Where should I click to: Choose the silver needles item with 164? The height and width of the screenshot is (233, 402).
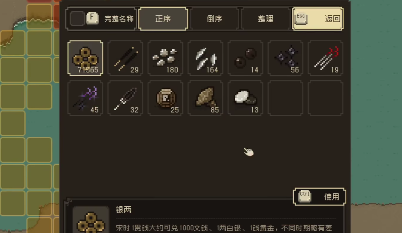[x=205, y=58]
